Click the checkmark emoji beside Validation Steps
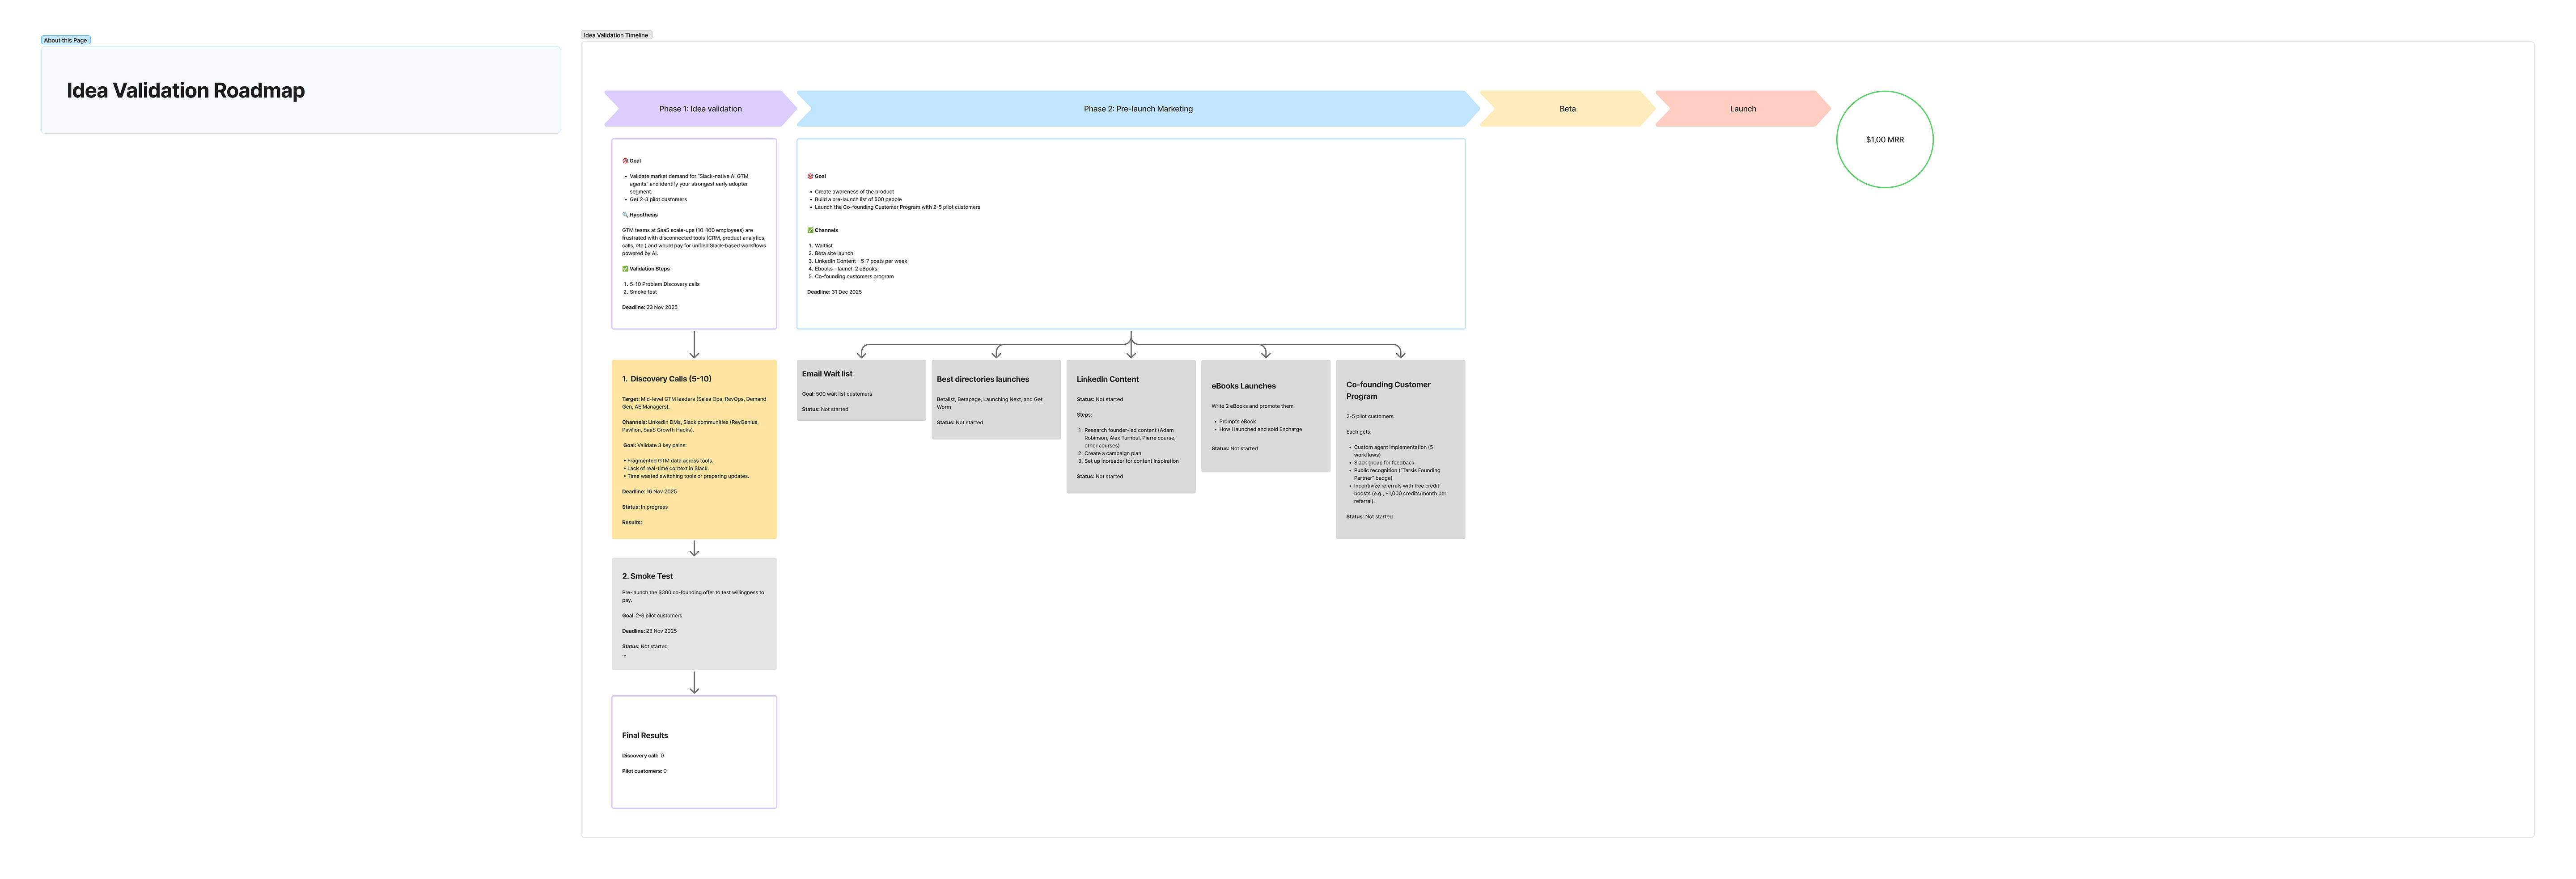2576x879 pixels. tap(625, 269)
